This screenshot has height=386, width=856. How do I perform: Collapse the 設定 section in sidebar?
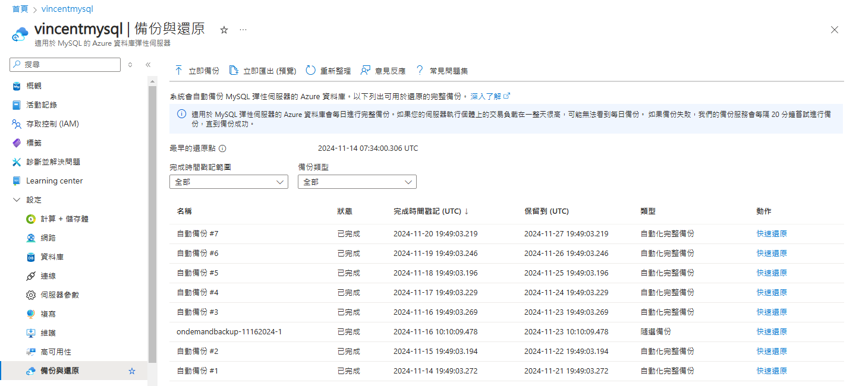tap(17, 200)
